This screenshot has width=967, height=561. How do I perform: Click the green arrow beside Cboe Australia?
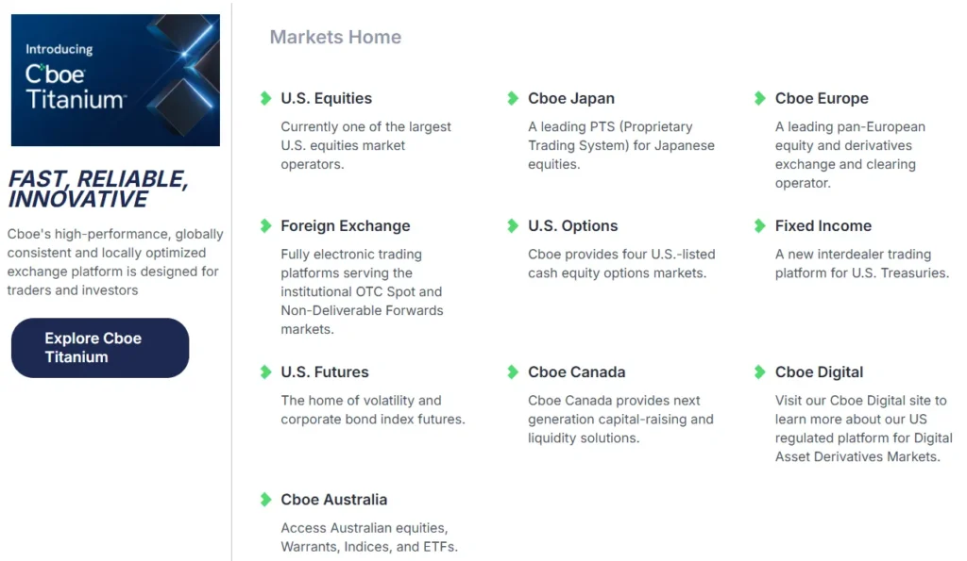[x=264, y=499]
